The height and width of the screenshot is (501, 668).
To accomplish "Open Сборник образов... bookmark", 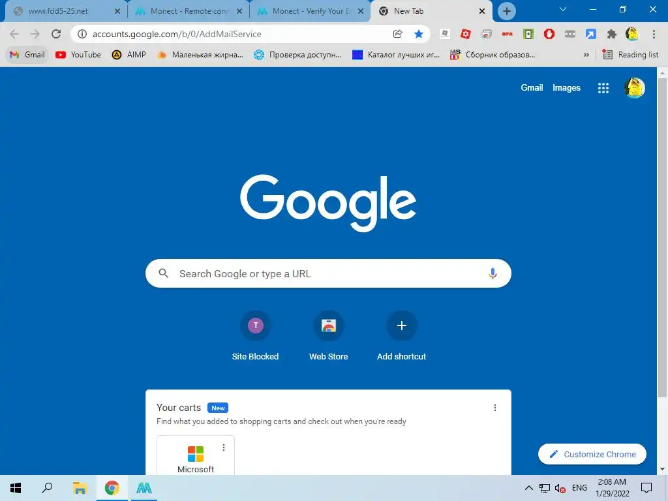I will (493, 55).
